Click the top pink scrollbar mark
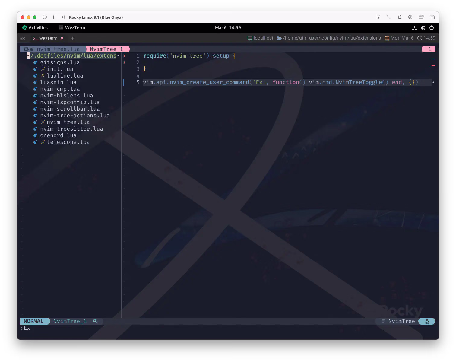This screenshot has height=362, width=456. click(433, 59)
